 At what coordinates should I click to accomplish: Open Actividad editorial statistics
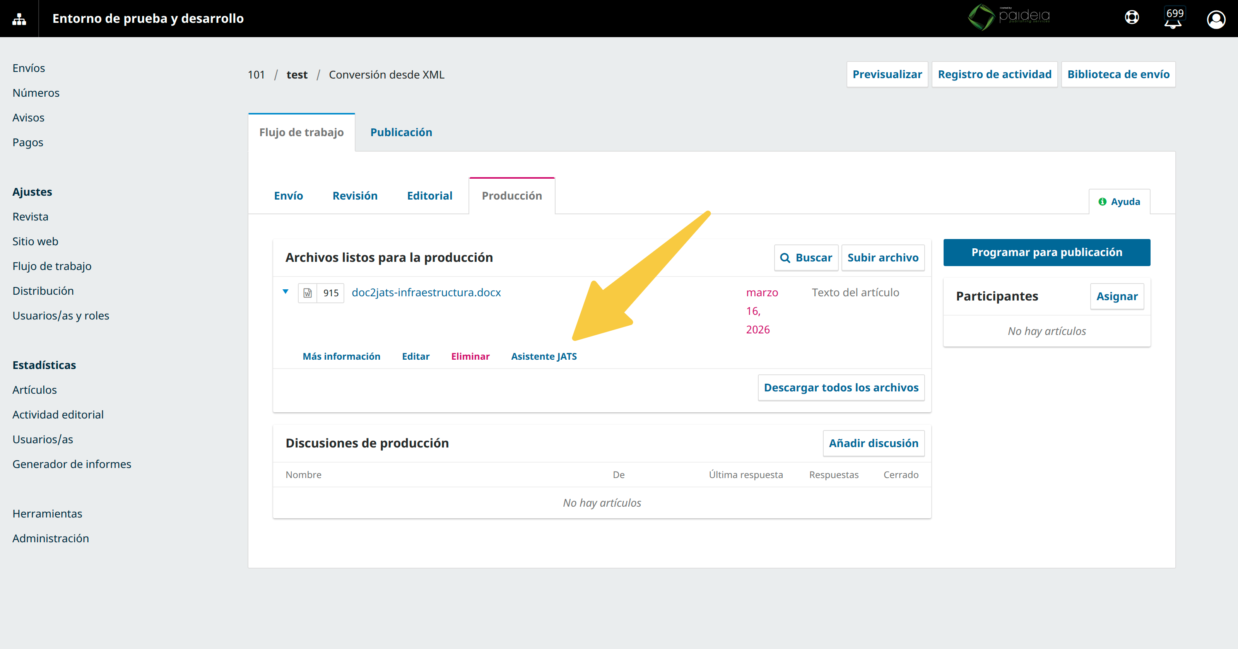[58, 415]
